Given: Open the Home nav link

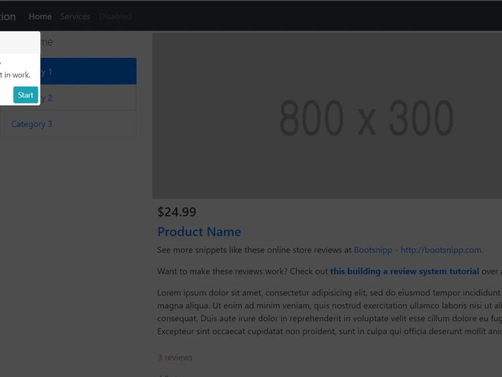Looking at the screenshot, I should click(x=40, y=17).
